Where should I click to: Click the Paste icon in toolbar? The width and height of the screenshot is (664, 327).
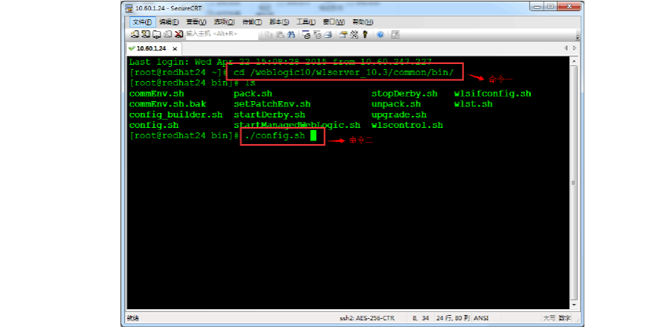pyautogui.click(x=280, y=34)
